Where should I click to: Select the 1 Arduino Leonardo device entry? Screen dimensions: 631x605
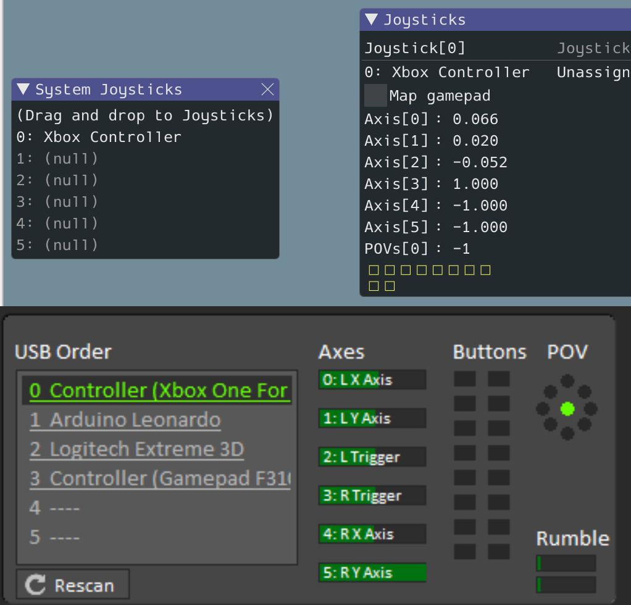pos(125,419)
